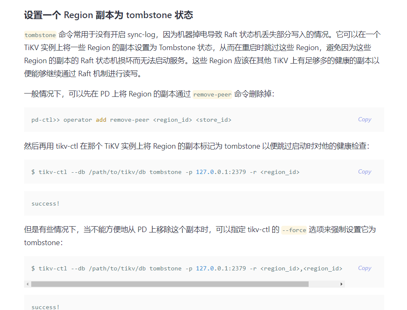Click 127.0.0.1:2379 in the last tikv-ctl command
Image resolution: width=407 pixels, height=310 pixels.
click(x=221, y=269)
